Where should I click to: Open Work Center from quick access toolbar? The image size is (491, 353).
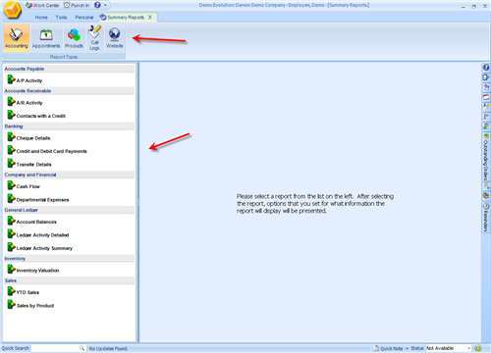[42, 5]
